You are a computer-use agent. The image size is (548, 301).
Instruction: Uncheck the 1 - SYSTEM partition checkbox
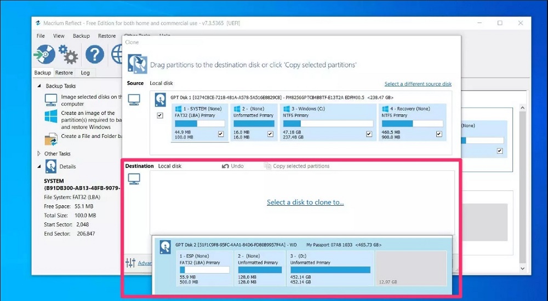221,134
